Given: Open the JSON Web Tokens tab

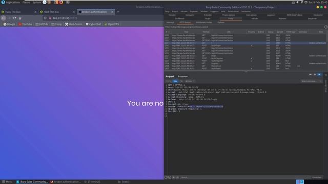Looking at the screenshot, I should pyautogui.click(x=295, y=15).
